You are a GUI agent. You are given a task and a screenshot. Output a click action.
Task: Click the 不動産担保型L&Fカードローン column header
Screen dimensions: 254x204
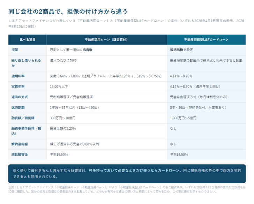[206, 39]
